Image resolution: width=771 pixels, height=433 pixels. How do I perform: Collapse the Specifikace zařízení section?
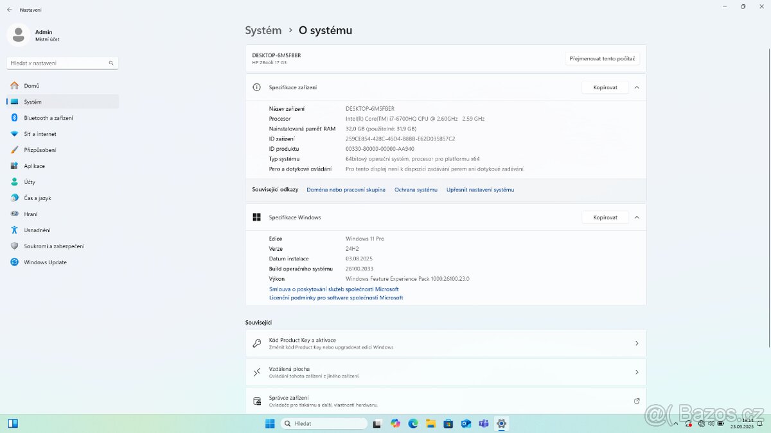click(x=637, y=87)
